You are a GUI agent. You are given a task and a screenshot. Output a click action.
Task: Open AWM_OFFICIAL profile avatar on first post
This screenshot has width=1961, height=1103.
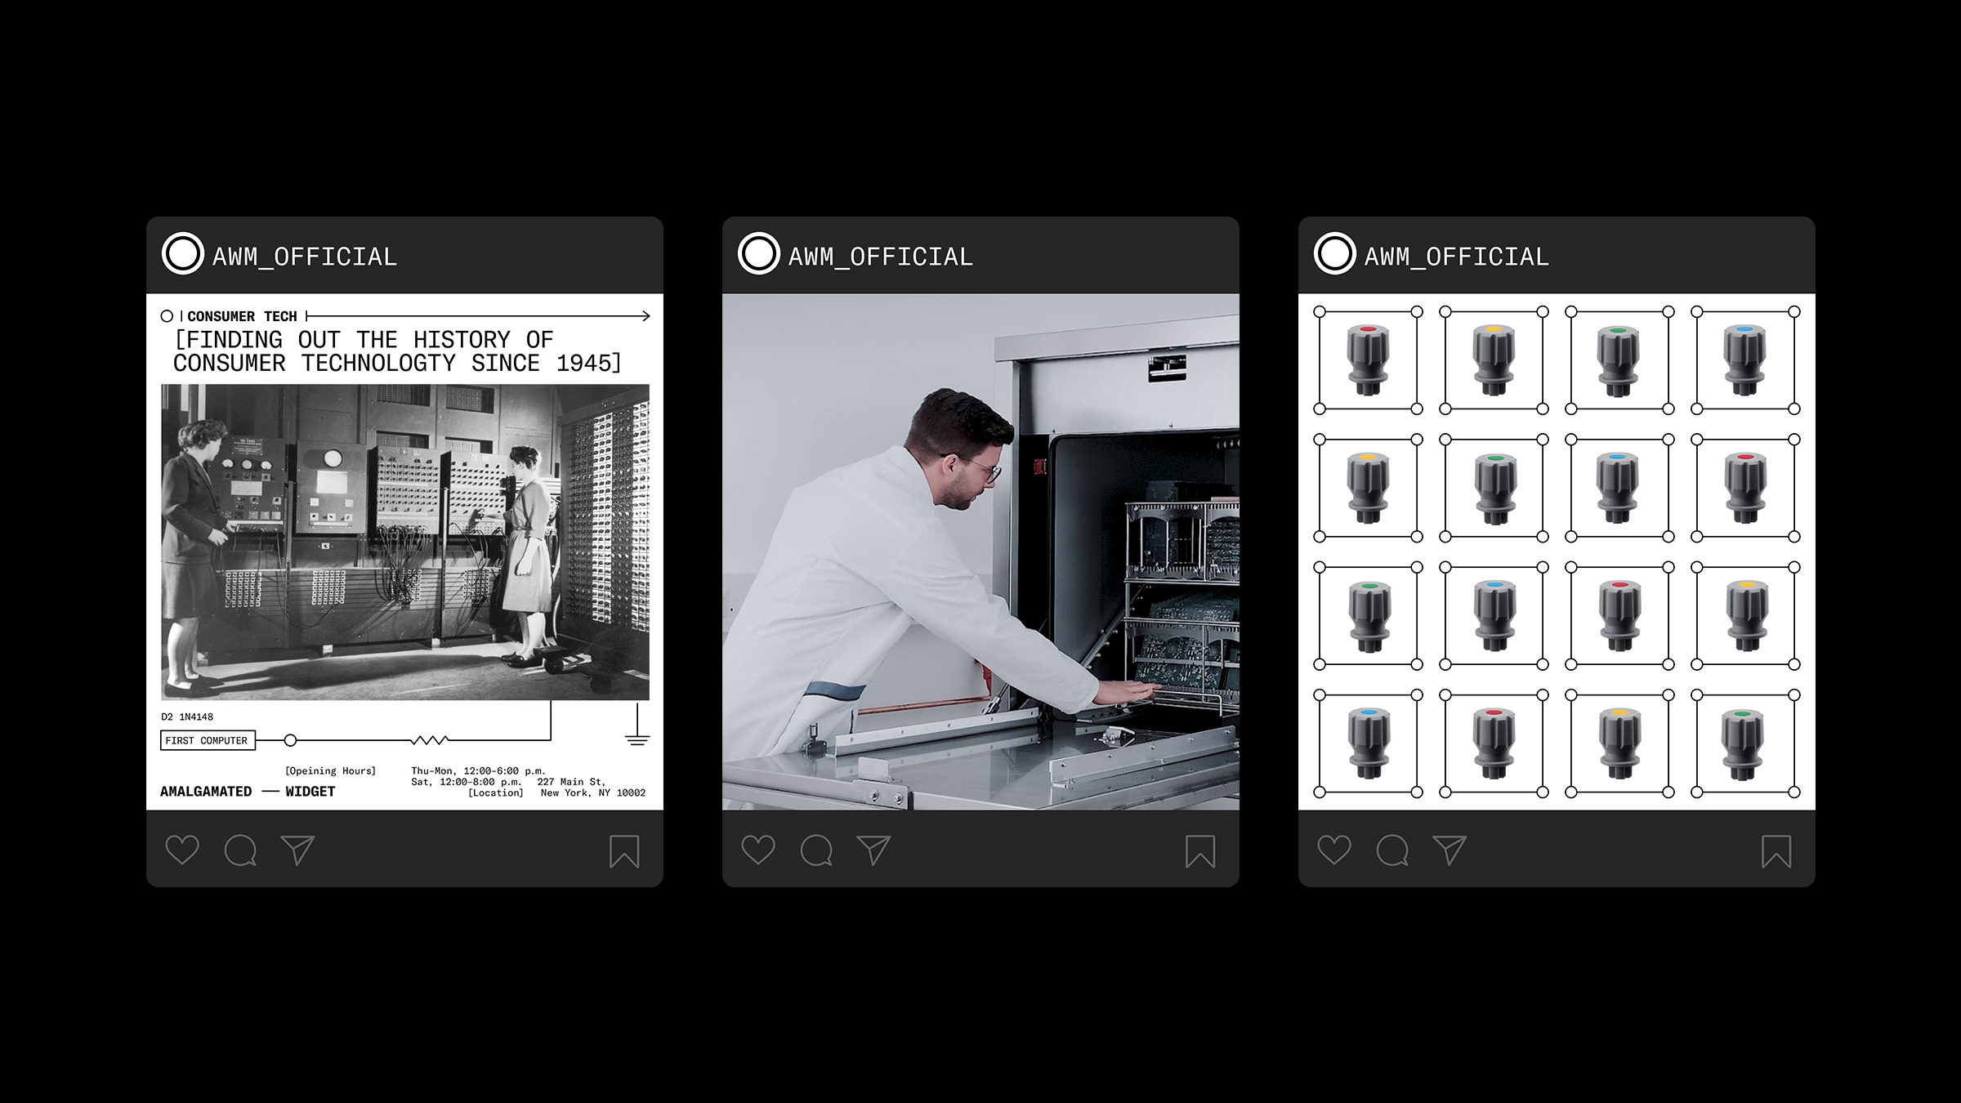[x=182, y=254]
